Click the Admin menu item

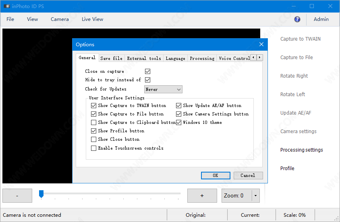click(x=321, y=19)
